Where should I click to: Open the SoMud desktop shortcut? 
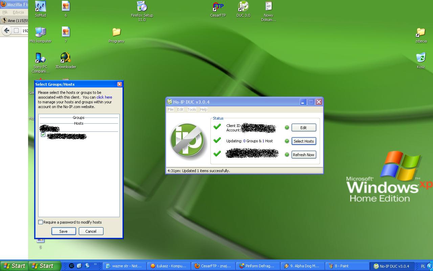(40, 9)
